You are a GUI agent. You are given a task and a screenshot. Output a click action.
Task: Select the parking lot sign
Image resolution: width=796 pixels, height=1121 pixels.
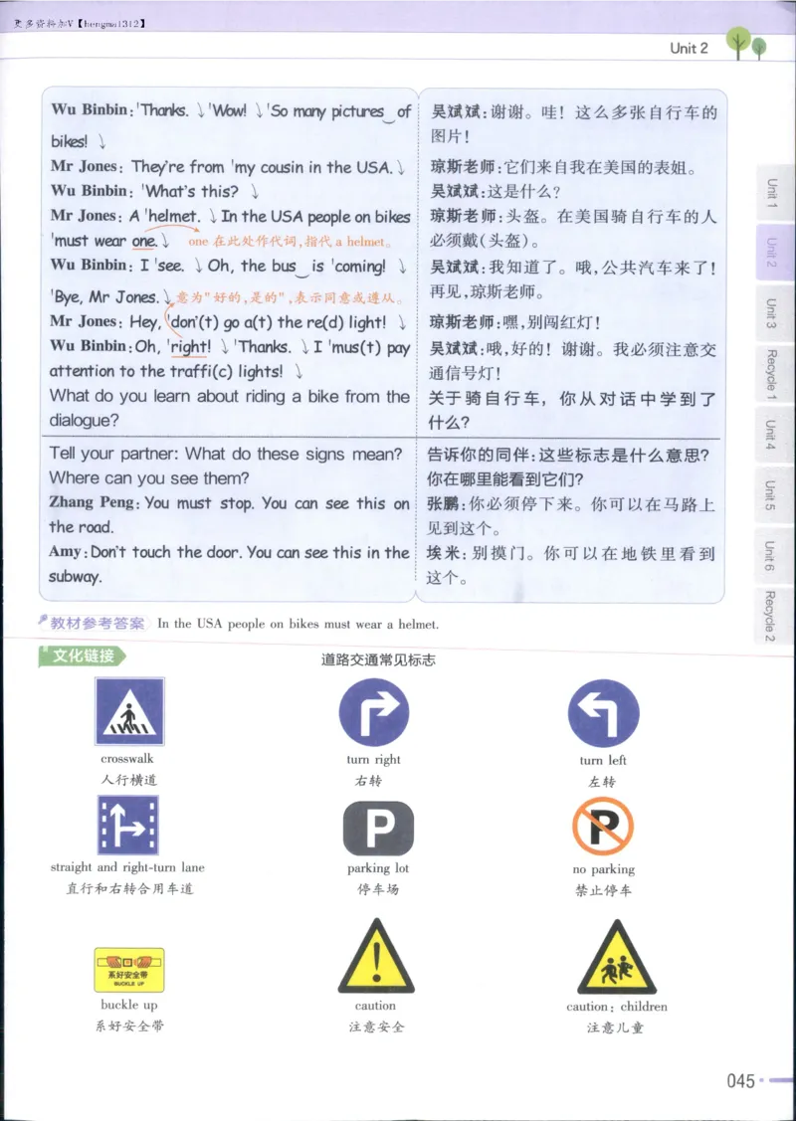pyautogui.click(x=375, y=829)
